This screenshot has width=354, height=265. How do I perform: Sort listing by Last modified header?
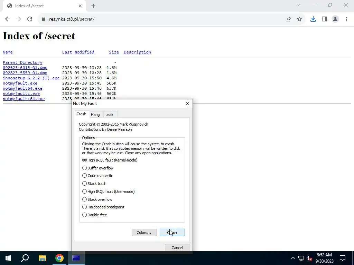pyautogui.click(x=78, y=52)
